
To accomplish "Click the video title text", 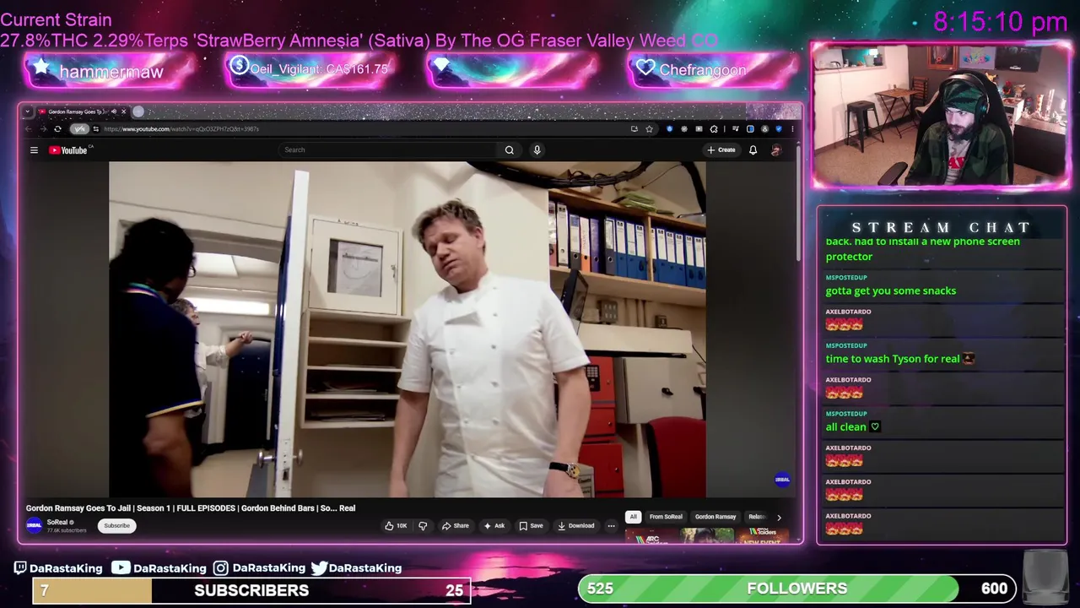I will tap(191, 508).
